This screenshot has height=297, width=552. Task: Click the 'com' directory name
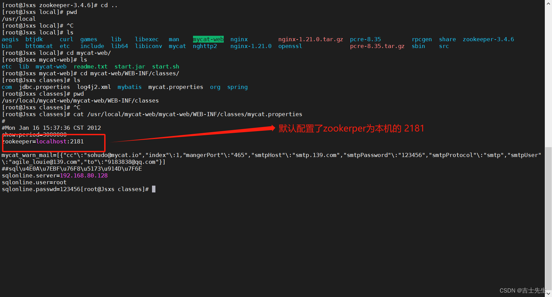(7, 87)
